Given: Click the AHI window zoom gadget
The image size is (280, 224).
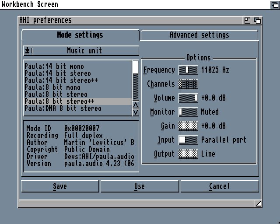Looking at the screenshot, I should (x=248, y=21).
